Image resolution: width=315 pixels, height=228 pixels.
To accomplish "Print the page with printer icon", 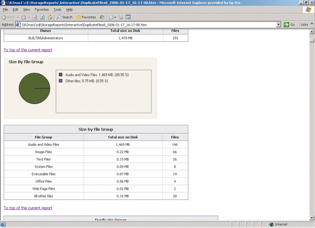I will 121,17.
